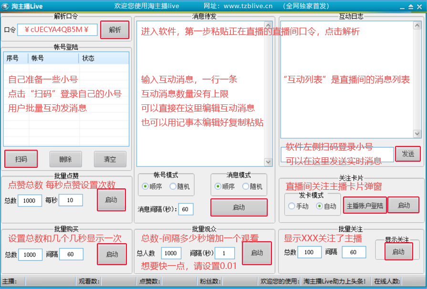The height and width of the screenshot is (289, 427).
Task: Click the 主播账户登陆 button
Action: 365,206
